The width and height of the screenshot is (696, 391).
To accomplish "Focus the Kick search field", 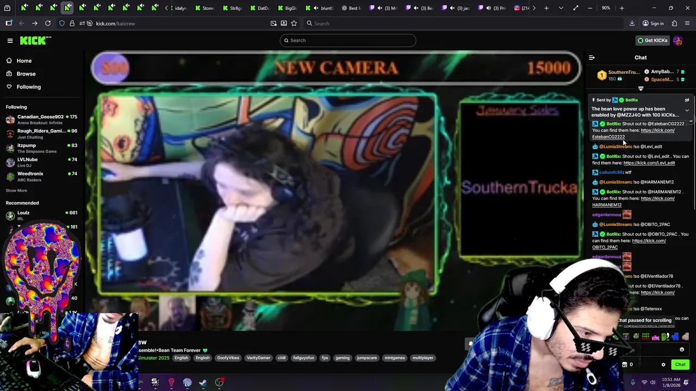I will click(348, 40).
